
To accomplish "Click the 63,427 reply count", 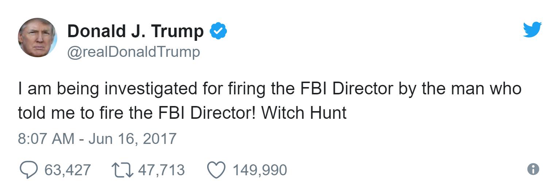I will point(67,170).
